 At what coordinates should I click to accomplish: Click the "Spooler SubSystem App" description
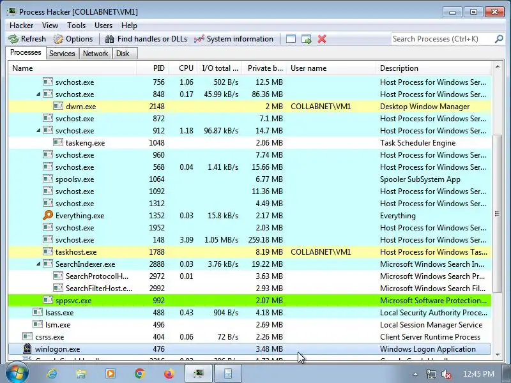click(420, 179)
